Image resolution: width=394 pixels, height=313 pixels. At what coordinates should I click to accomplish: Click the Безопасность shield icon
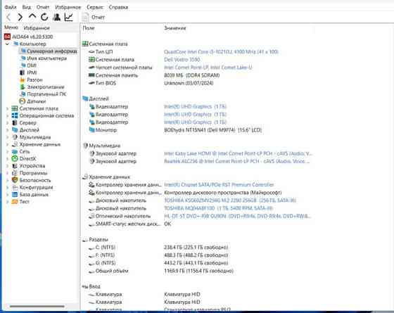[15, 180]
